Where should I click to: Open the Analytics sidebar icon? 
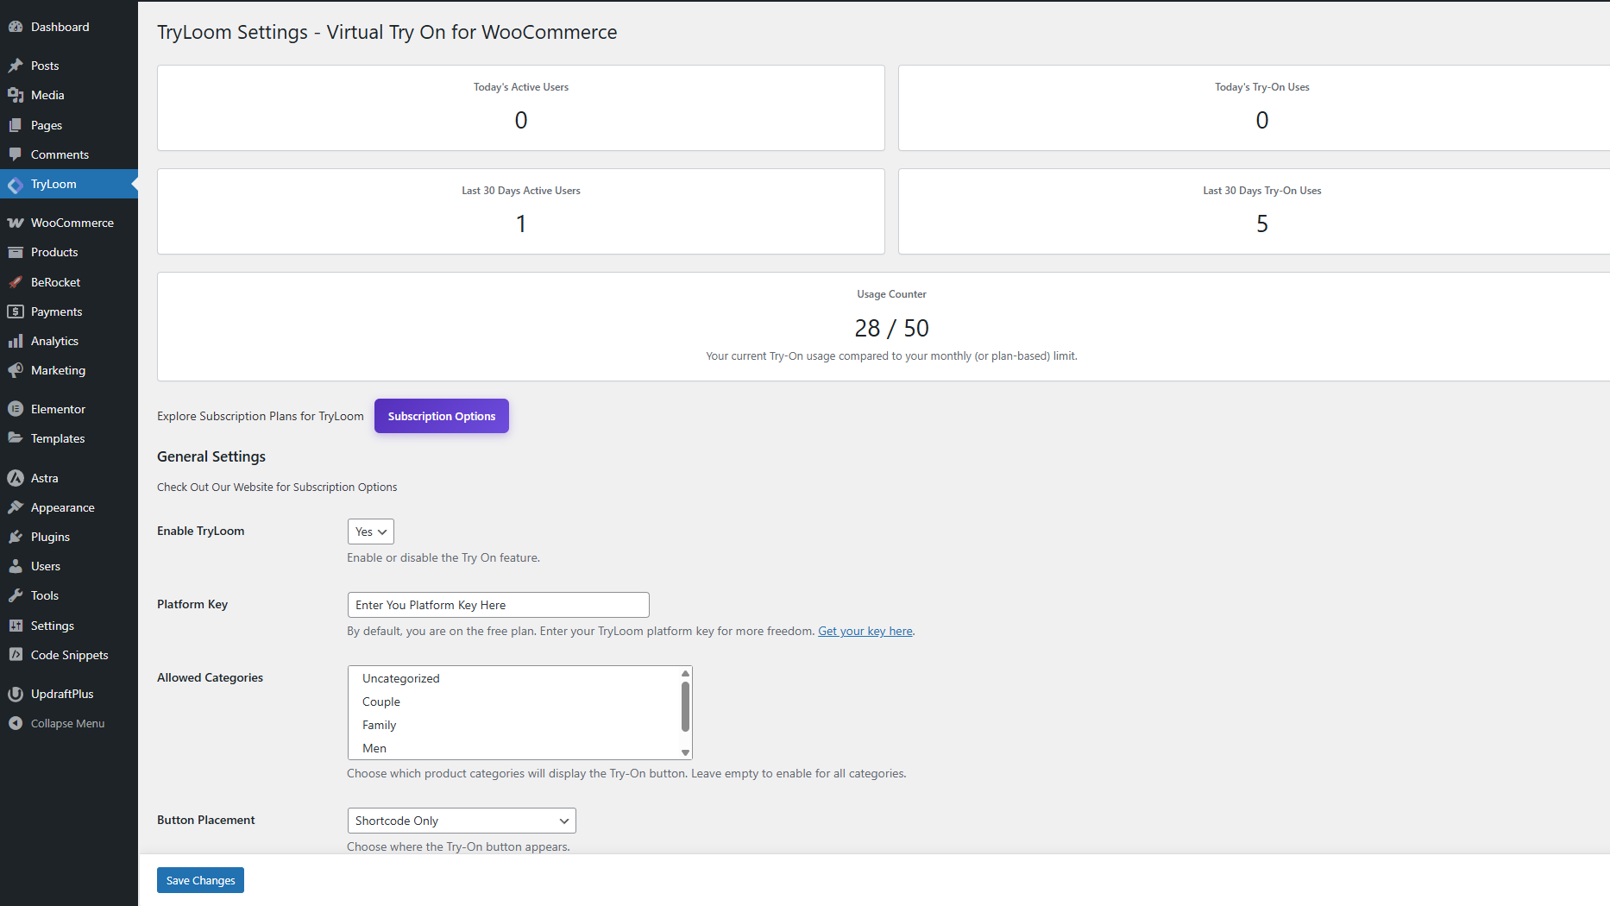16,340
